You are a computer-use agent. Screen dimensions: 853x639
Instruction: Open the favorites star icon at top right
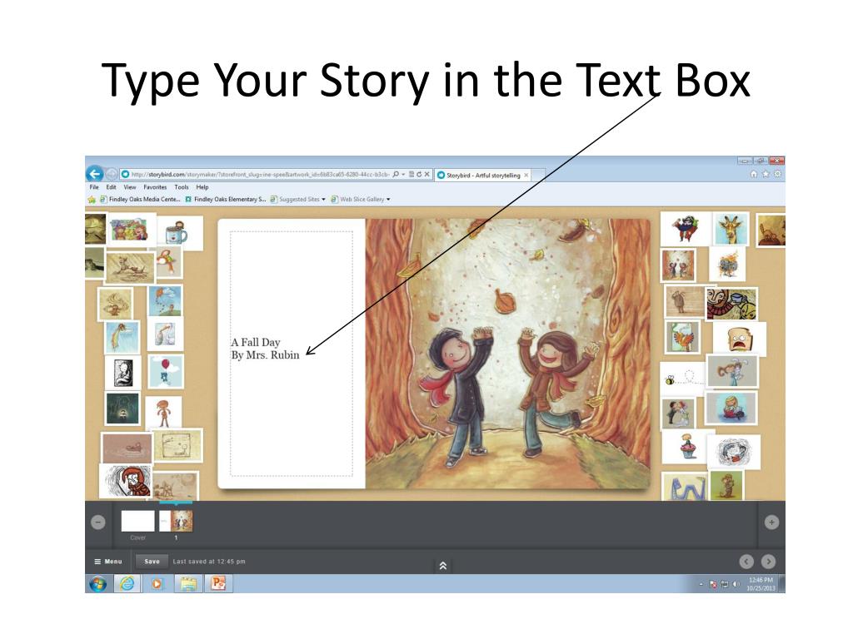(766, 174)
